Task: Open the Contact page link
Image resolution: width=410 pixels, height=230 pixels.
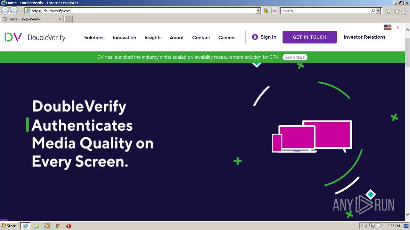Action: pyautogui.click(x=201, y=38)
